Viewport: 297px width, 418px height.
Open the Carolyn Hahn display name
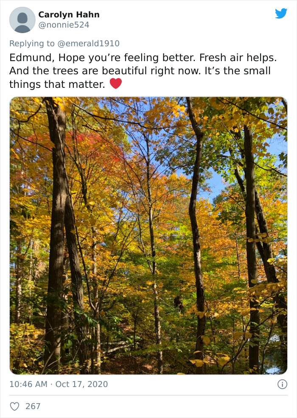pos(69,14)
